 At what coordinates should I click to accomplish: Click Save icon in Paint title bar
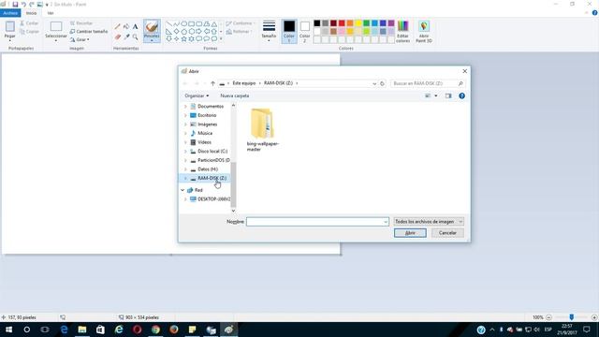[x=15, y=4]
